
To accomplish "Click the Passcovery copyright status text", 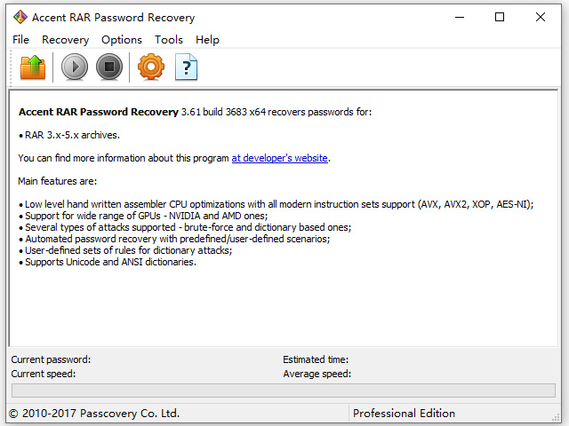I will [x=94, y=413].
